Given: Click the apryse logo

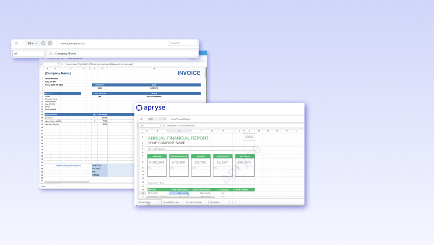Looking at the screenshot, I should [151, 107].
